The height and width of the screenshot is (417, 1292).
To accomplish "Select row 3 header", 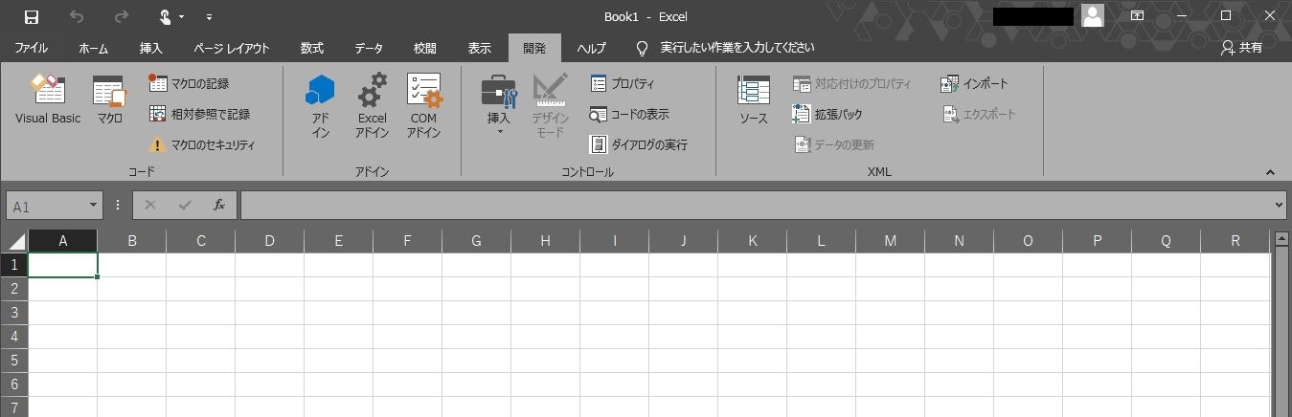I will (x=14, y=313).
